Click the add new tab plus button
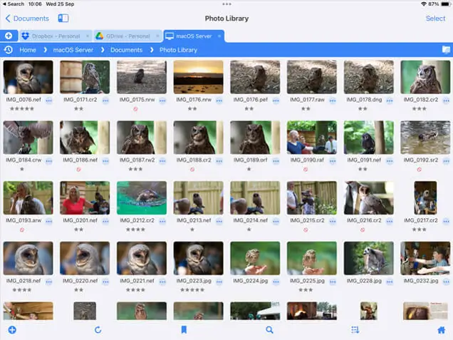Screen dimensions: 453x340 click(x=8, y=36)
